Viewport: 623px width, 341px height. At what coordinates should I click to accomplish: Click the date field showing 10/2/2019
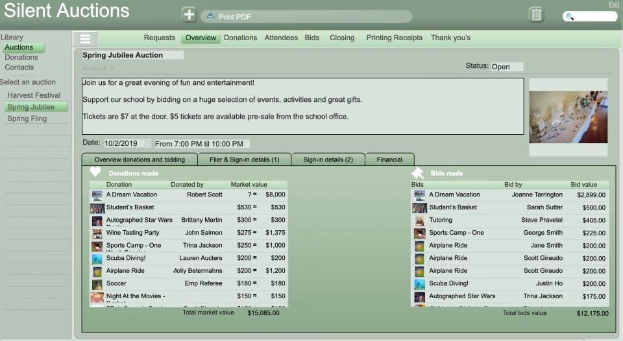(122, 144)
